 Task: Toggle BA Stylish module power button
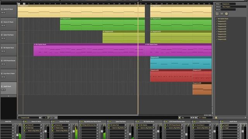(137, 125)
